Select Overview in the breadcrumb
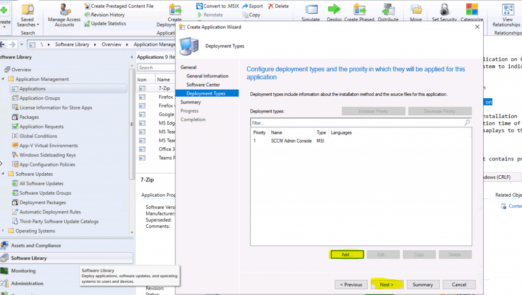522x295 pixels. (x=111, y=44)
